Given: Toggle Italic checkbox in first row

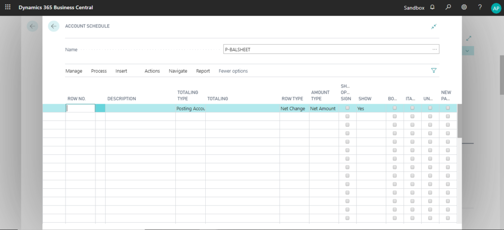Looking at the screenshot, I should click(412, 108).
